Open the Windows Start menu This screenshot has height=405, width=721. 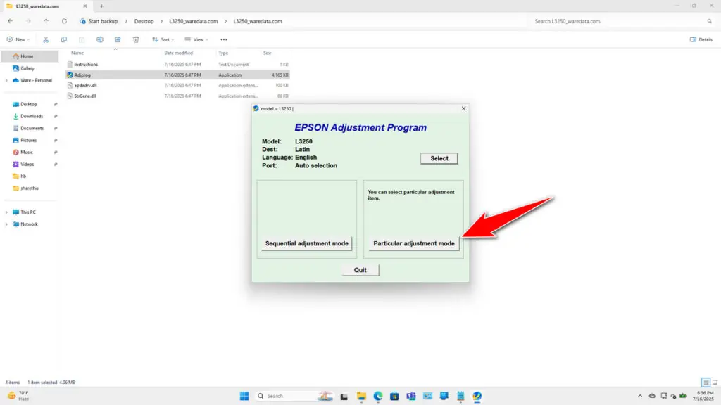tap(244, 396)
